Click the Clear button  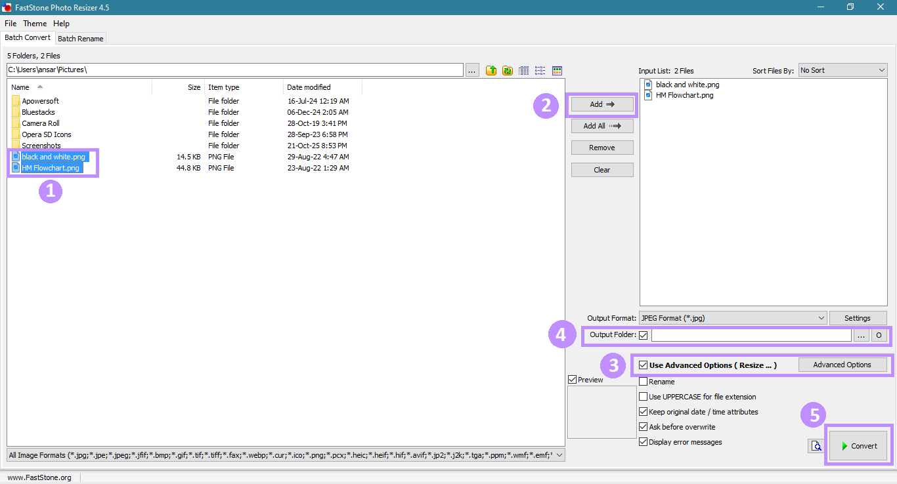[602, 170]
